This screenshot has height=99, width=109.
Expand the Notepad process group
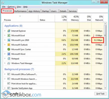point(5,58)
